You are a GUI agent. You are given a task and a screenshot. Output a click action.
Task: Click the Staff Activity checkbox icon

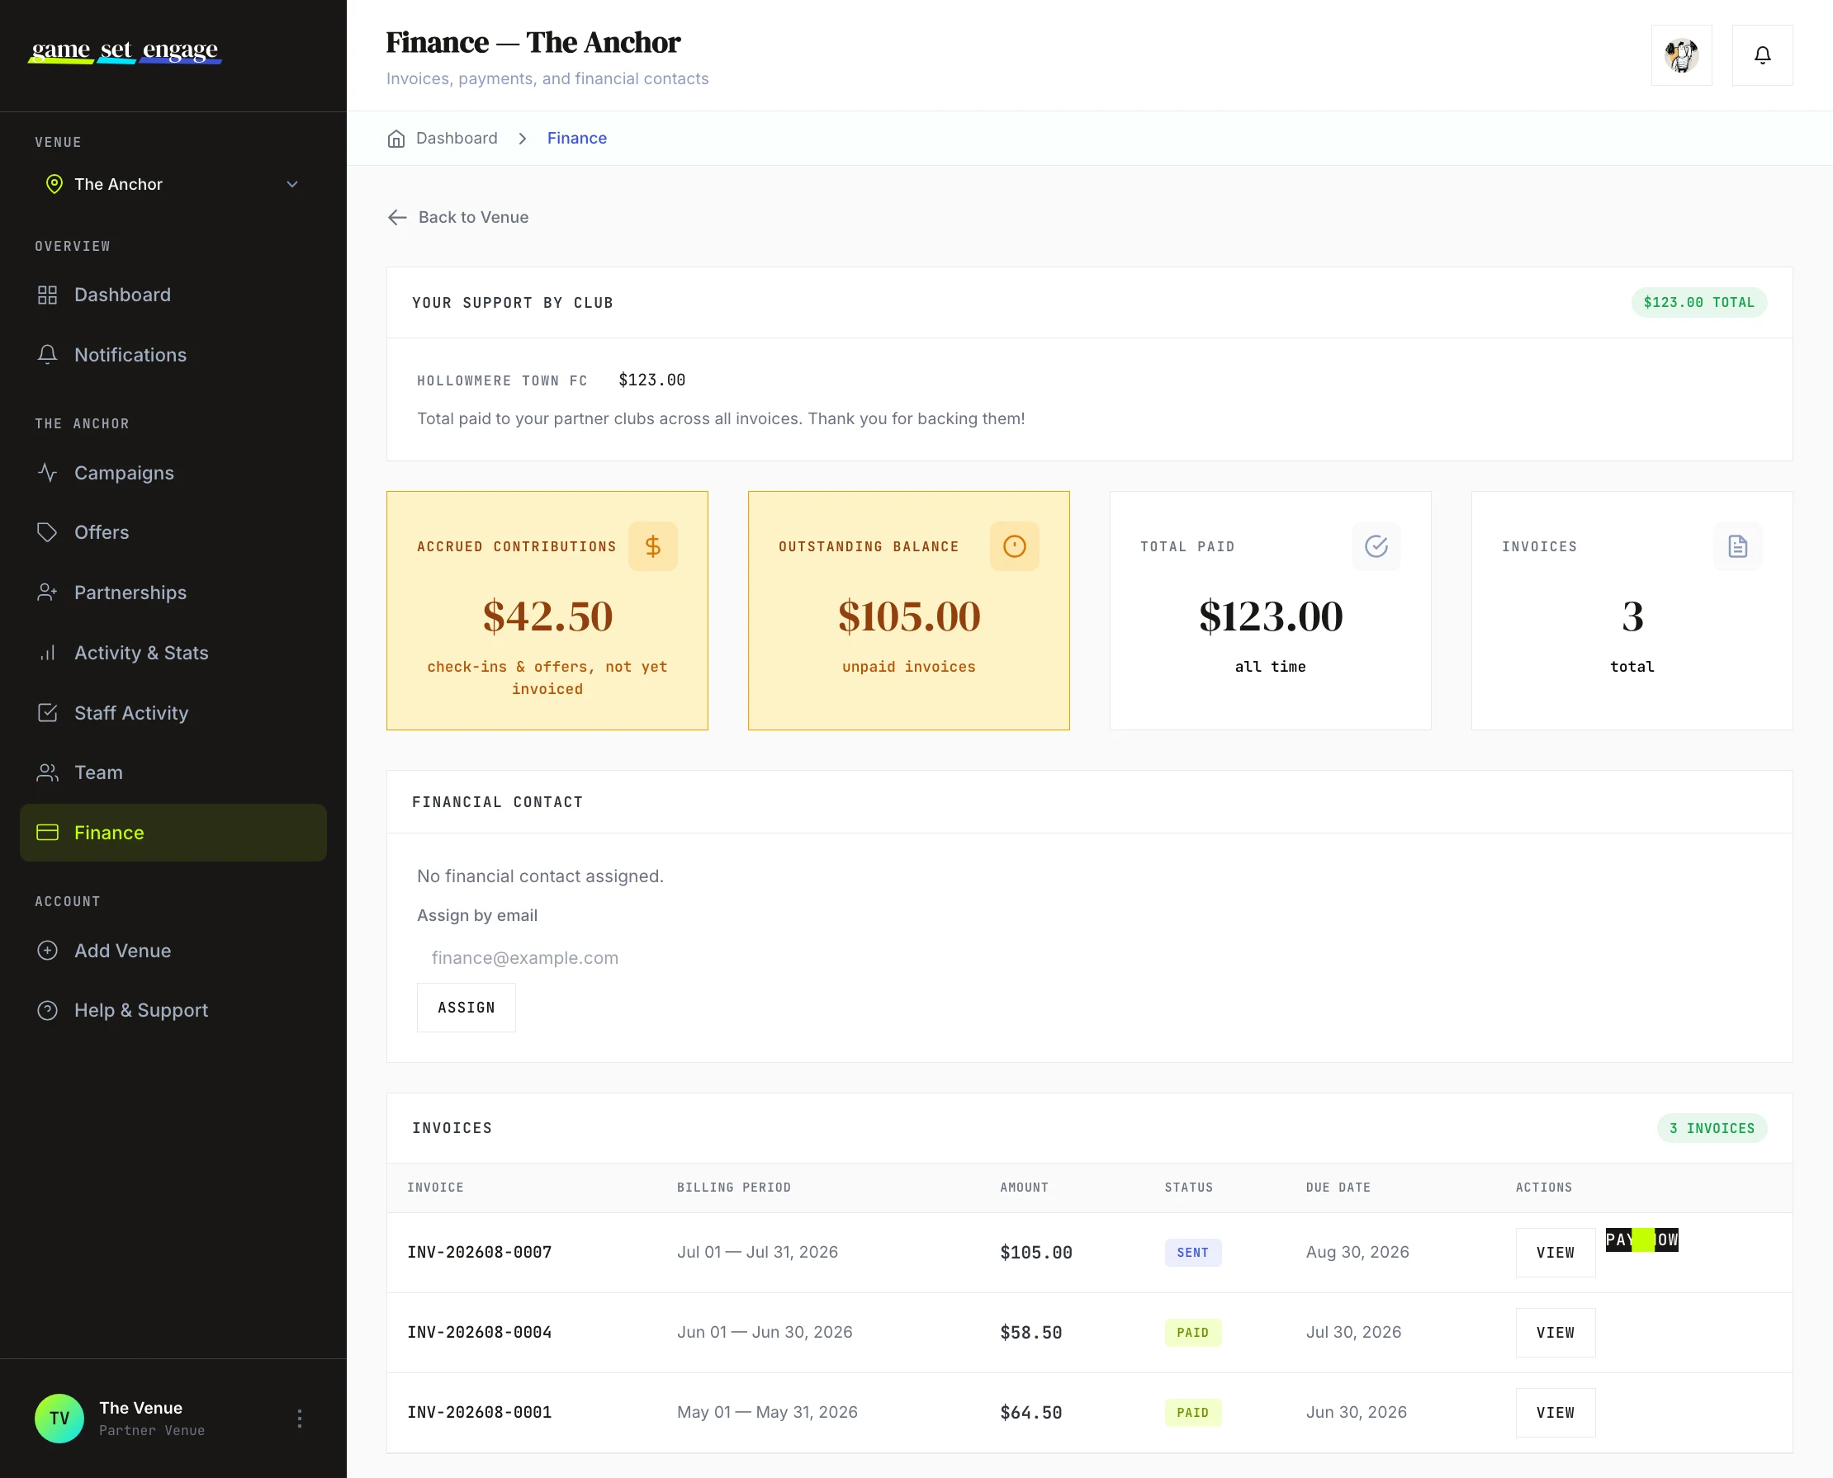48,713
